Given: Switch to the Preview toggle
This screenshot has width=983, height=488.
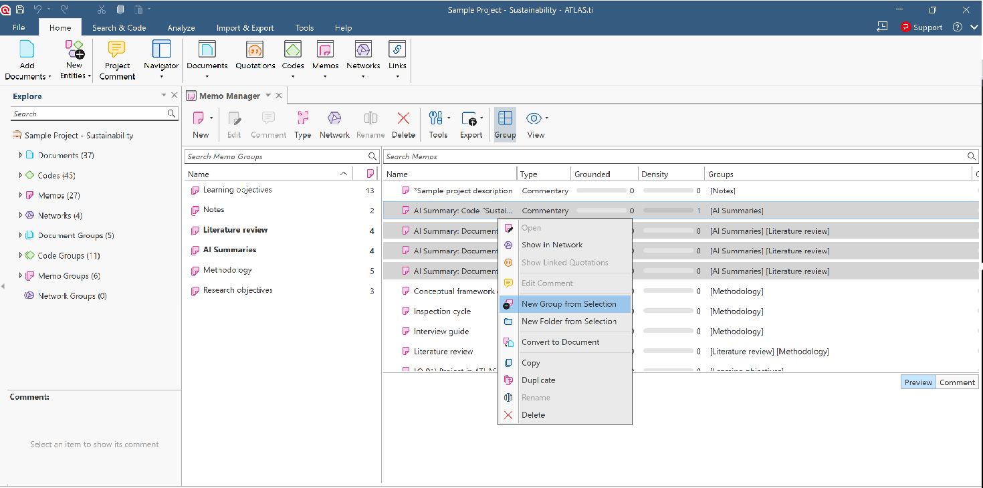Looking at the screenshot, I should (x=918, y=382).
